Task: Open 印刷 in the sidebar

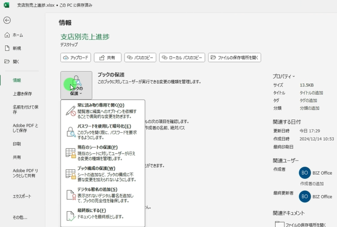Action: click(17, 144)
